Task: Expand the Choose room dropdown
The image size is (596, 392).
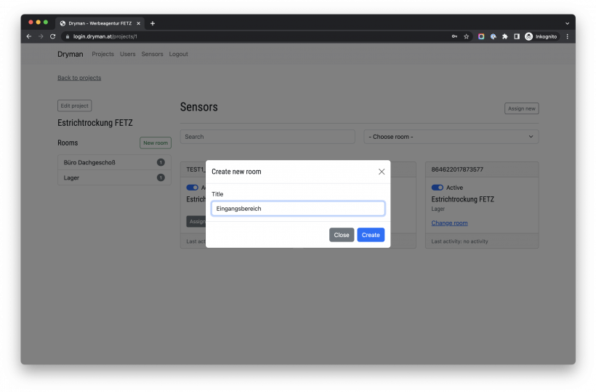Action: click(x=451, y=137)
